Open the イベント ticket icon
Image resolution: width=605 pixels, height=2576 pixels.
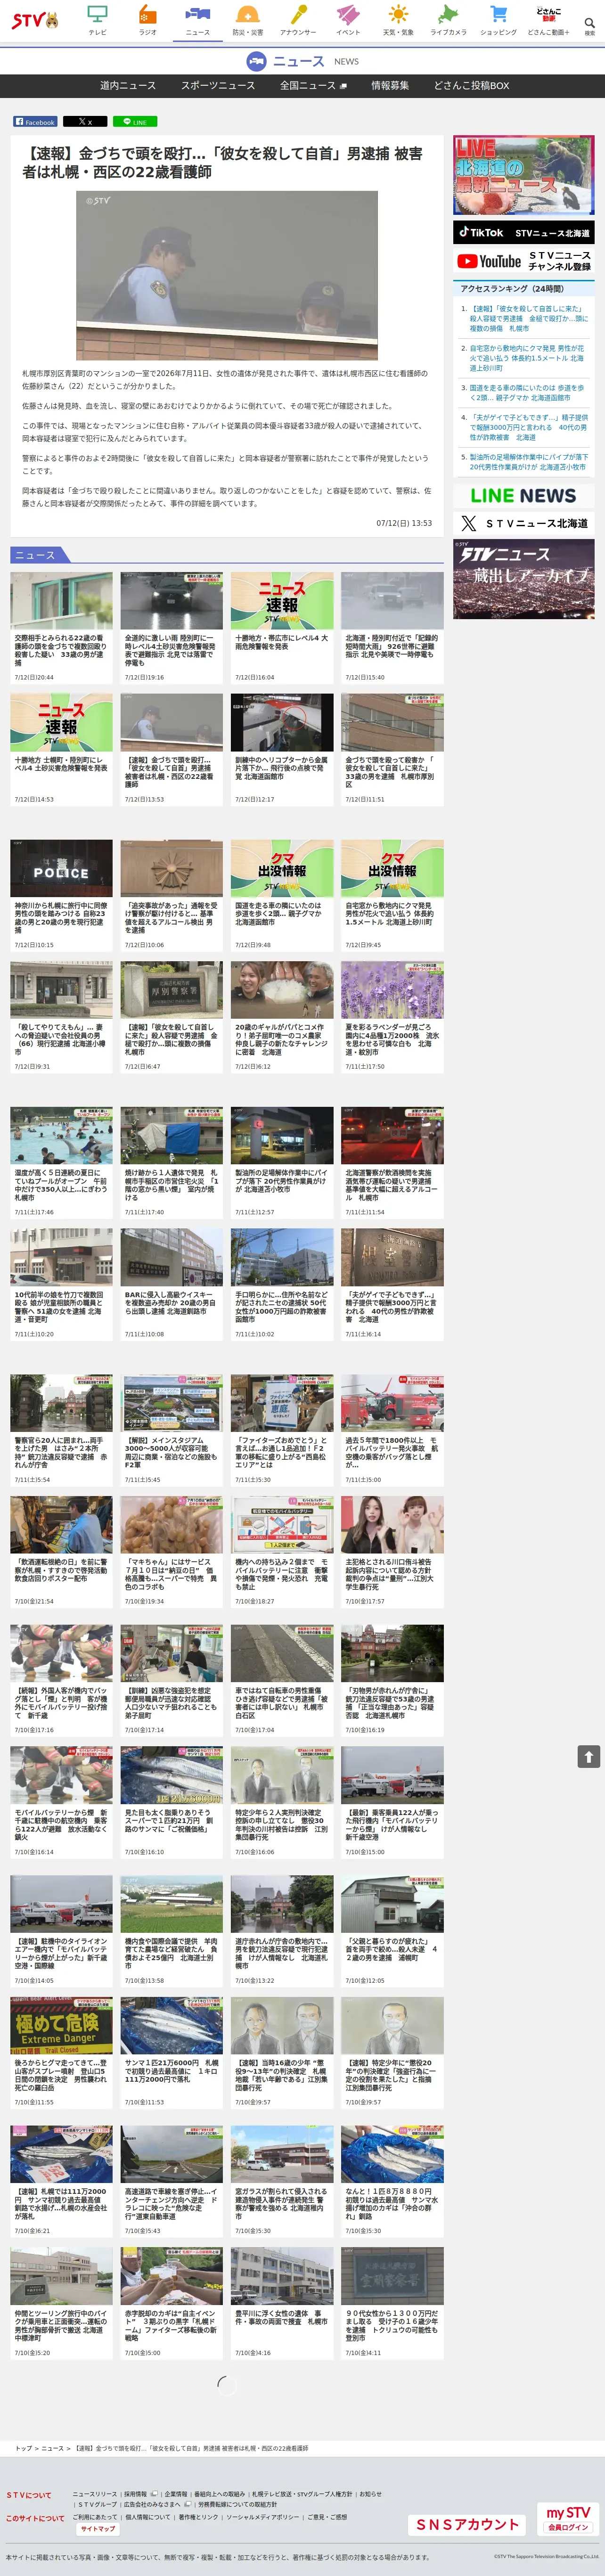coord(348,20)
